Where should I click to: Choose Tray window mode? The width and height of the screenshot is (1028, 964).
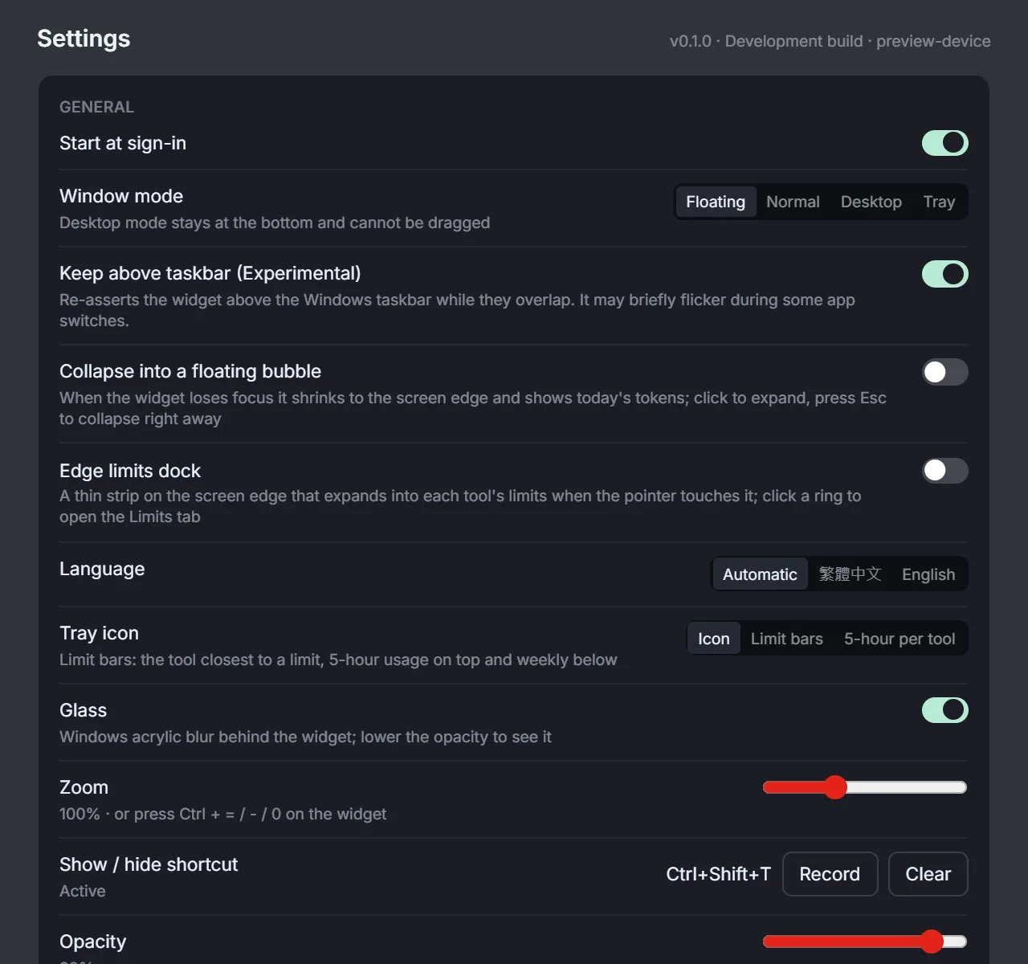(x=939, y=202)
